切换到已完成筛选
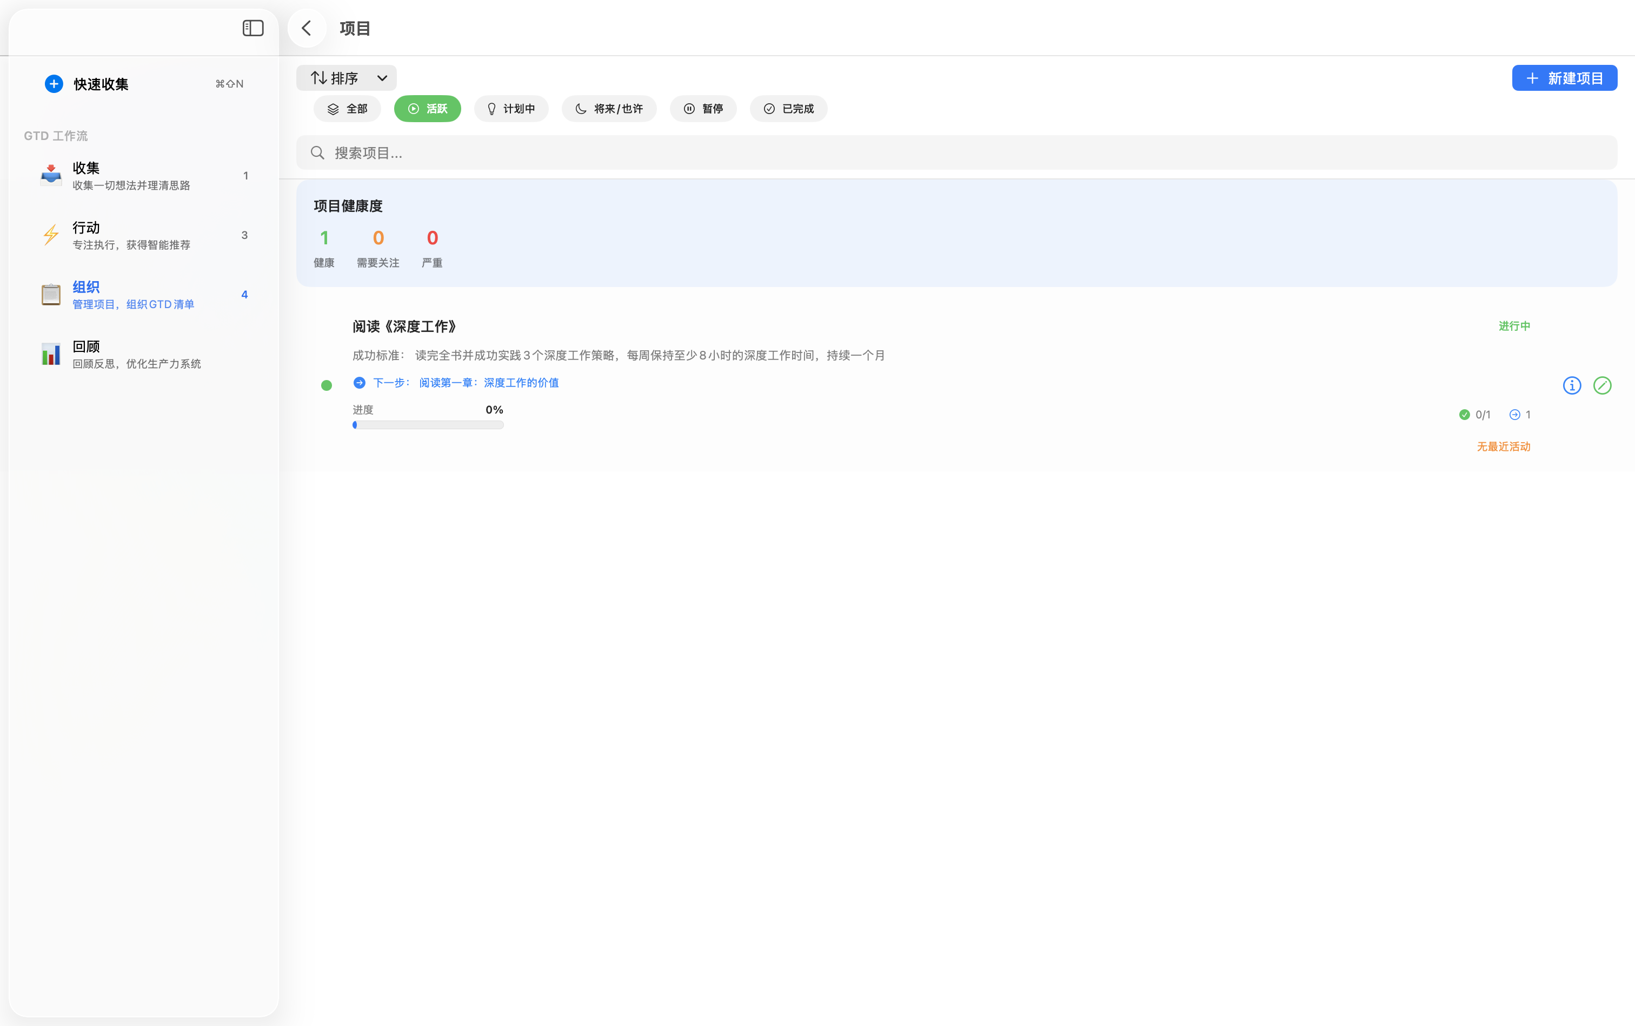 (x=787, y=108)
